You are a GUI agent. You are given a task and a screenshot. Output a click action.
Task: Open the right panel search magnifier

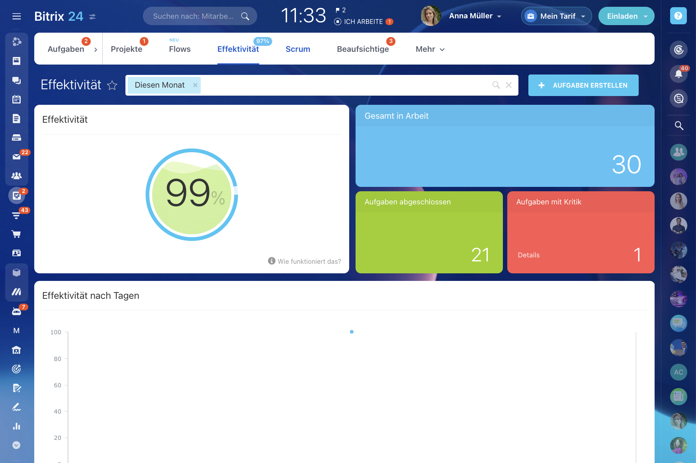(678, 126)
